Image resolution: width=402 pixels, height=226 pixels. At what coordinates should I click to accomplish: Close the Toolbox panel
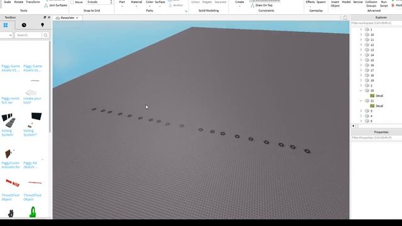[x=49, y=18]
